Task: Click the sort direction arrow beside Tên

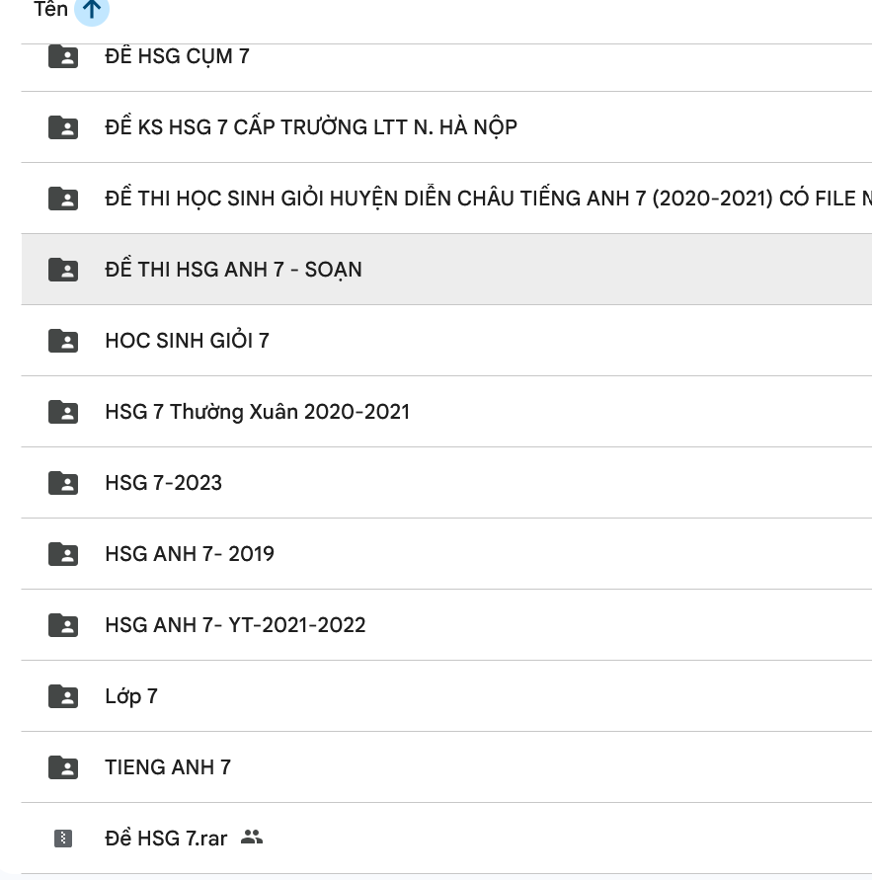Action: click(92, 10)
